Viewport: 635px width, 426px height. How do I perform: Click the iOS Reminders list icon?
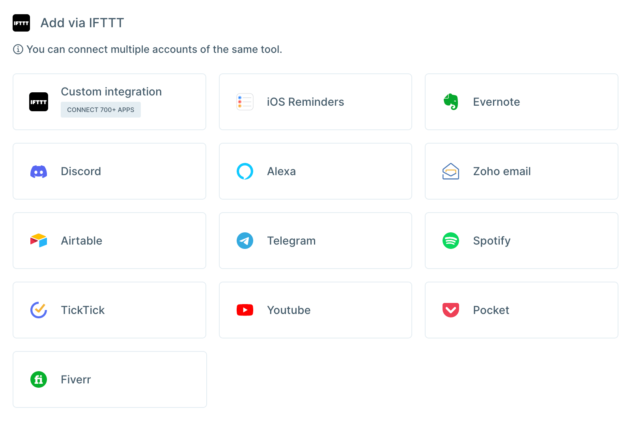coord(245,102)
